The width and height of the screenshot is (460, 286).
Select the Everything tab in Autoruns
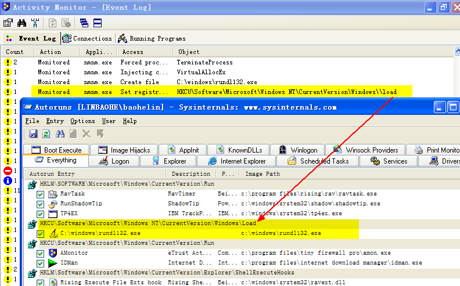(x=55, y=160)
